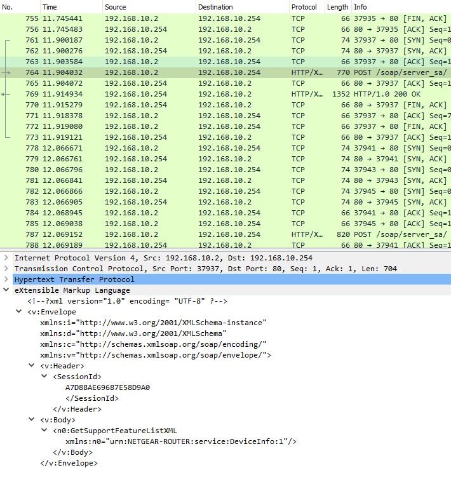Click the Info column header
Screen dimensions: 451x477
(x=401, y=7)
